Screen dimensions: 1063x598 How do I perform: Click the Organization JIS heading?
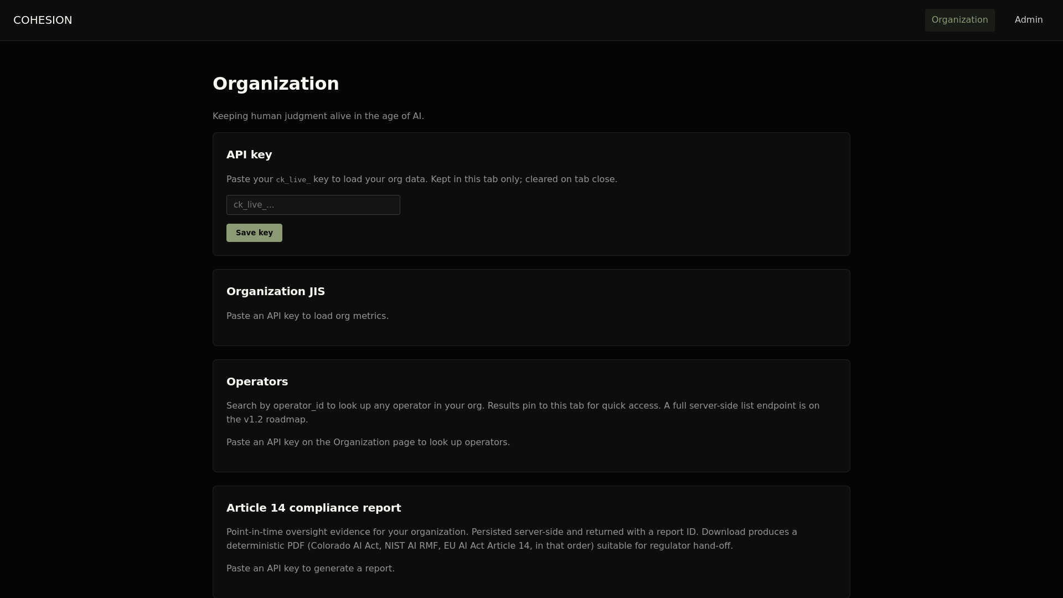pyautogui.click(x=276, y=291)
